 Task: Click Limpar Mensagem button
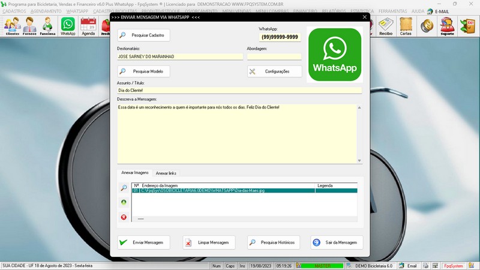pyautogui.click(x=209, y=242)
